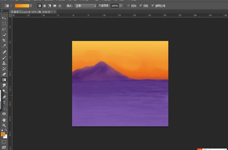Select the Crop tool
228x150 pixels.
coord(4,41)
